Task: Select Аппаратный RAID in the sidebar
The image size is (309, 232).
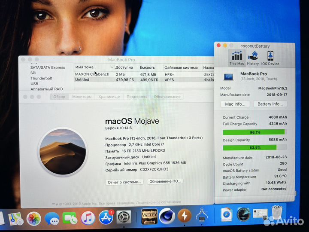Action: coord(47,89)
